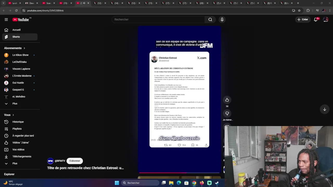Screen dimensions: 333x187
Task: Open Task View on the taskbar
Action: click(x=164, y=183)
